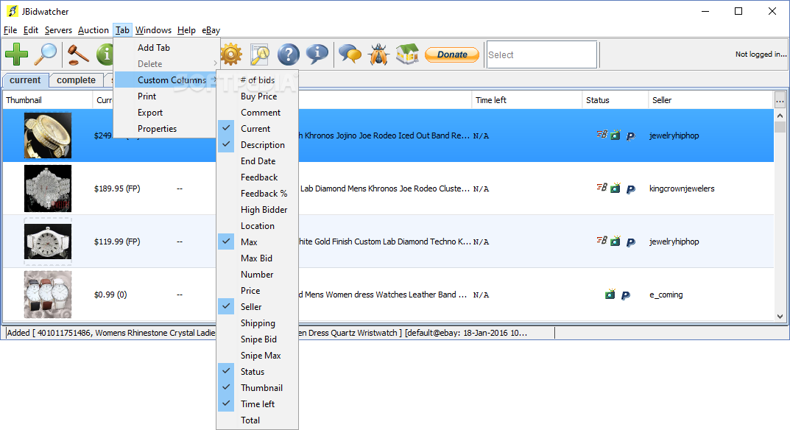The height and width of the screenshot is (430, 790).
Task: Uncheck the Status column option
Action: coord(258,372)
